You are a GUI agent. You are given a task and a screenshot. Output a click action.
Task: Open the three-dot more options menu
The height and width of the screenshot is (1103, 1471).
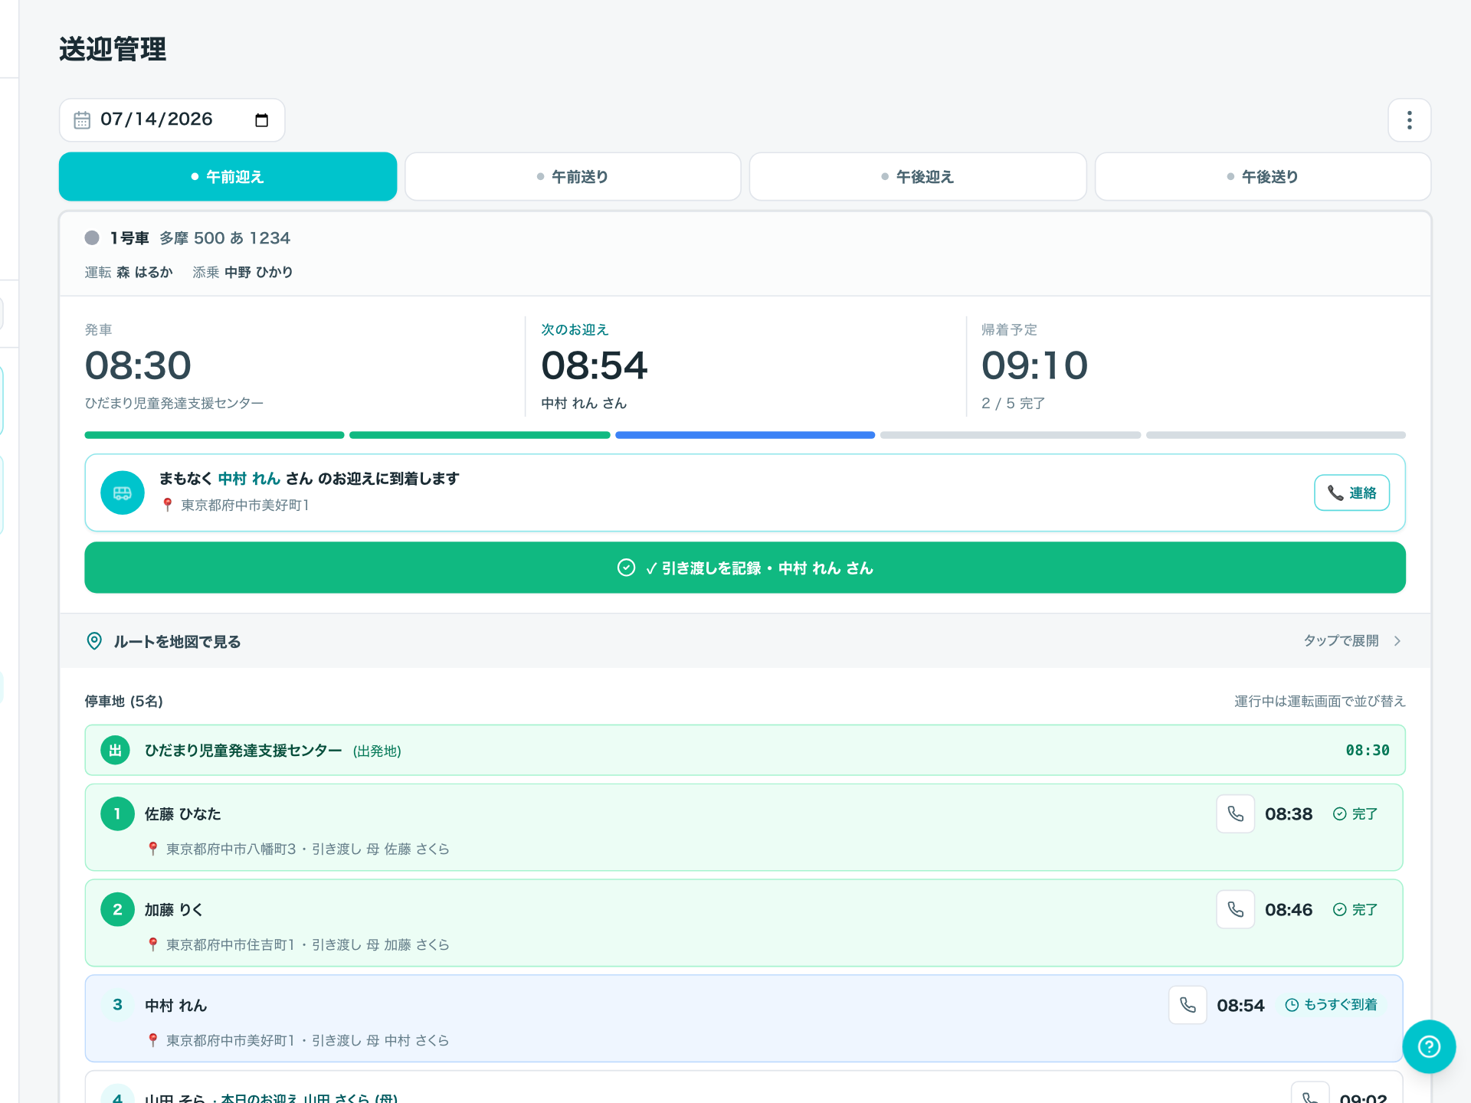[x=1409, y=120]
